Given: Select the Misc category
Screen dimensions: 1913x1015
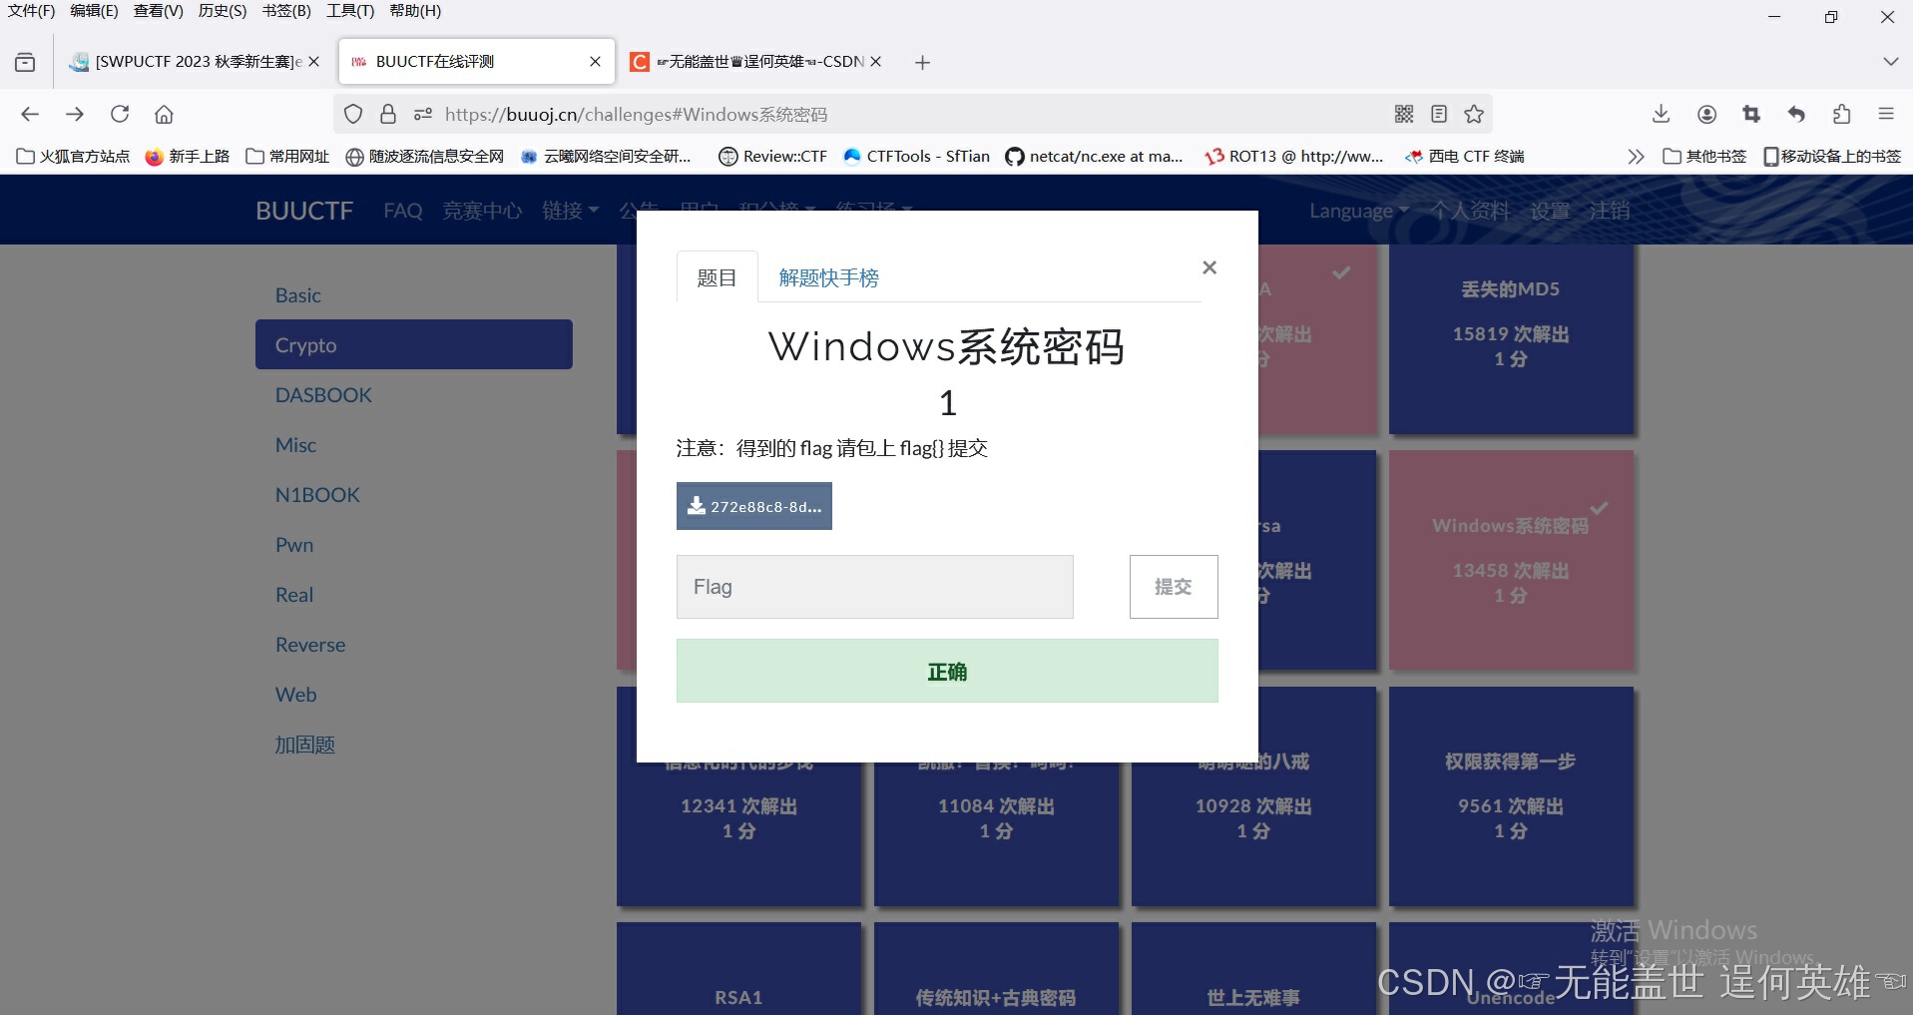Looking at the screenshot, I should [x=414, y=445].
